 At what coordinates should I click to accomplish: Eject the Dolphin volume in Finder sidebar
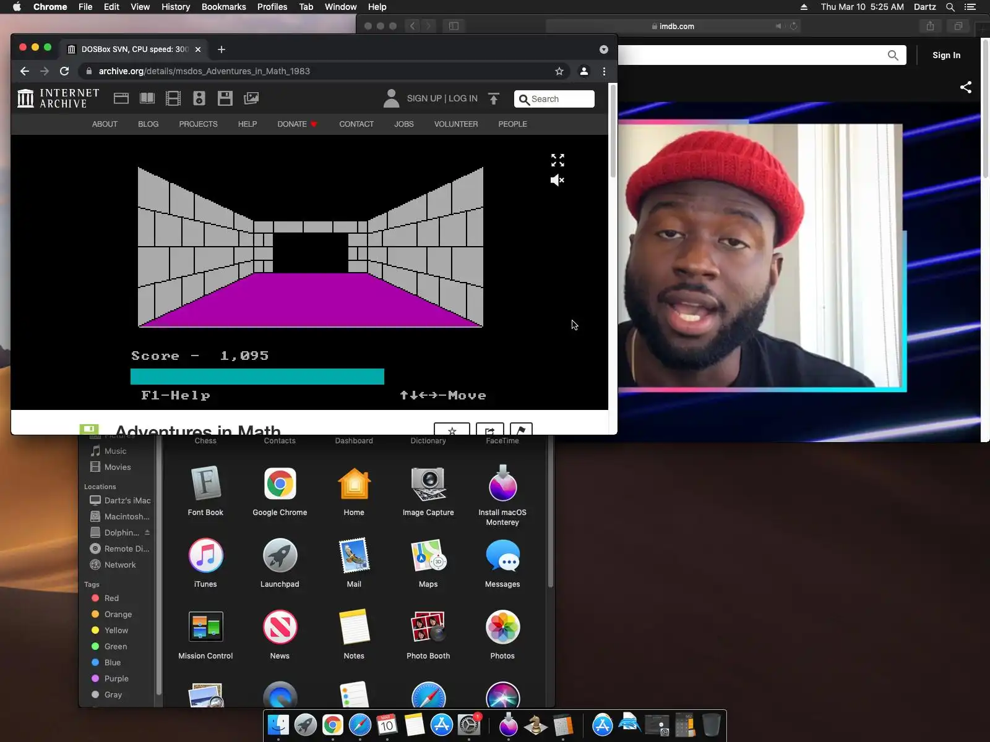pos(147,532)
